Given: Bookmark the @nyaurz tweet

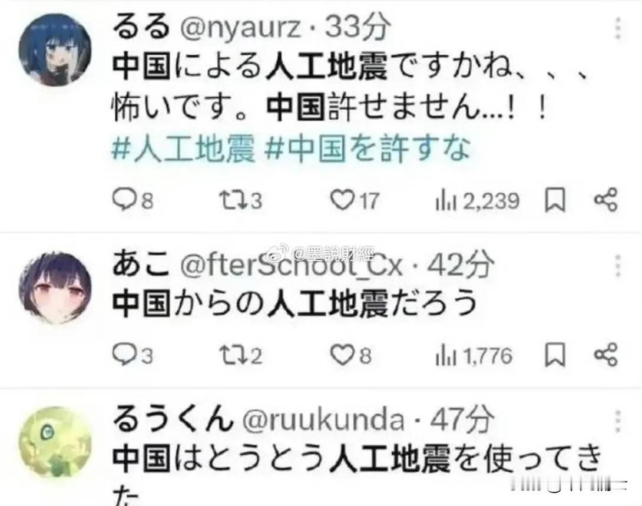Looking at the screenshot, I should coord(555,200).
